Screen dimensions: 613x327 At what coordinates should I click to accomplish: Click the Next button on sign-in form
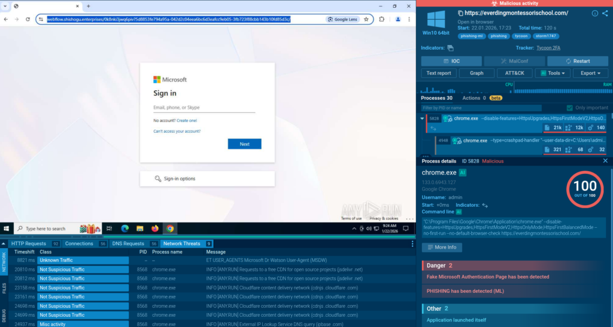click(244, 144)
